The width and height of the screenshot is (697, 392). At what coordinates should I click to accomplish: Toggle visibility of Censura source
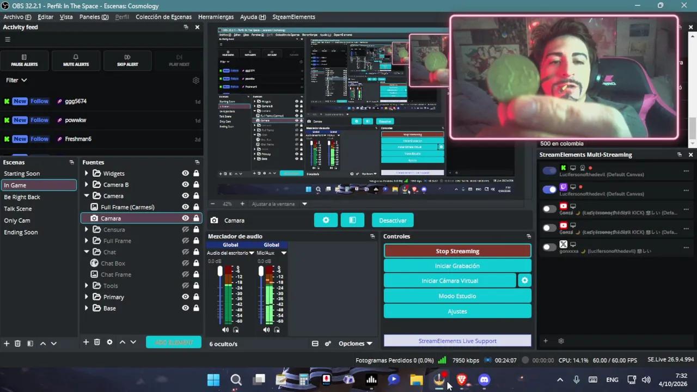[x=185, y=230]
